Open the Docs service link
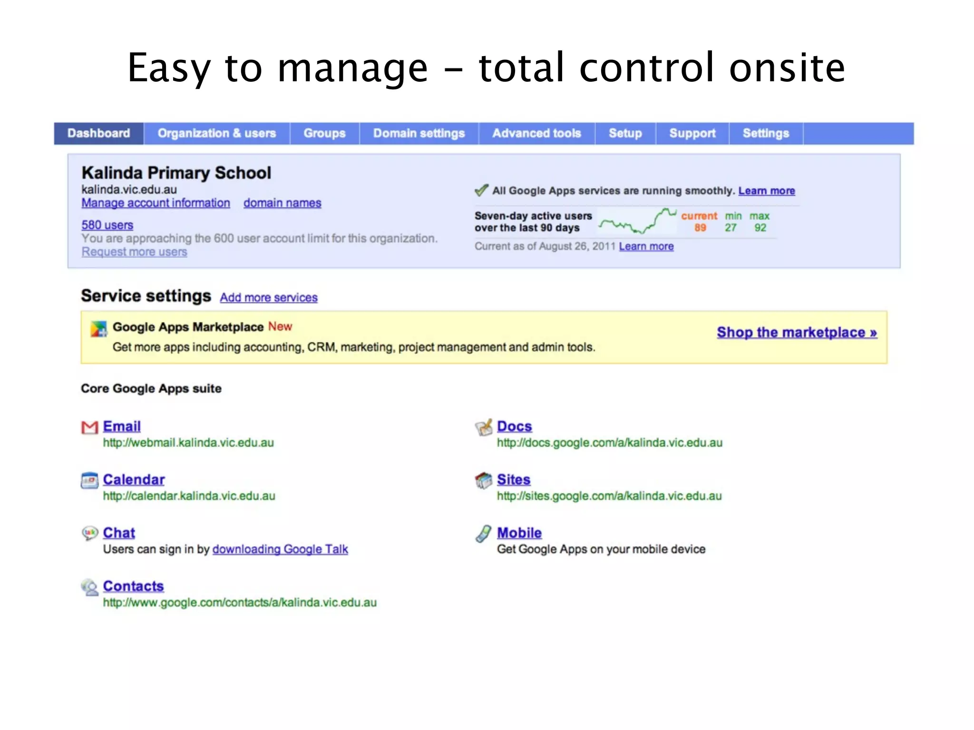Image resolution: width=974 pixels, height=730 pixels. [515, 426]
